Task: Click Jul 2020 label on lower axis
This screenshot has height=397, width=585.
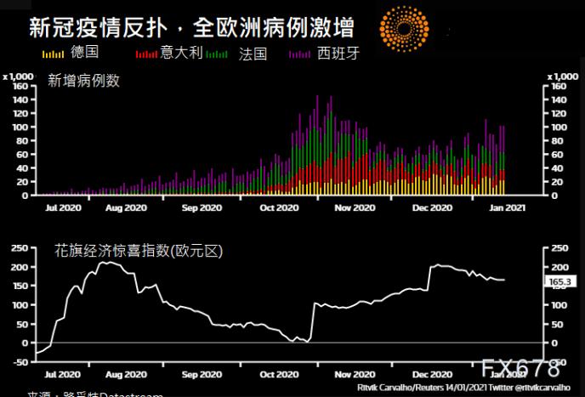Action: click(63, 374)
